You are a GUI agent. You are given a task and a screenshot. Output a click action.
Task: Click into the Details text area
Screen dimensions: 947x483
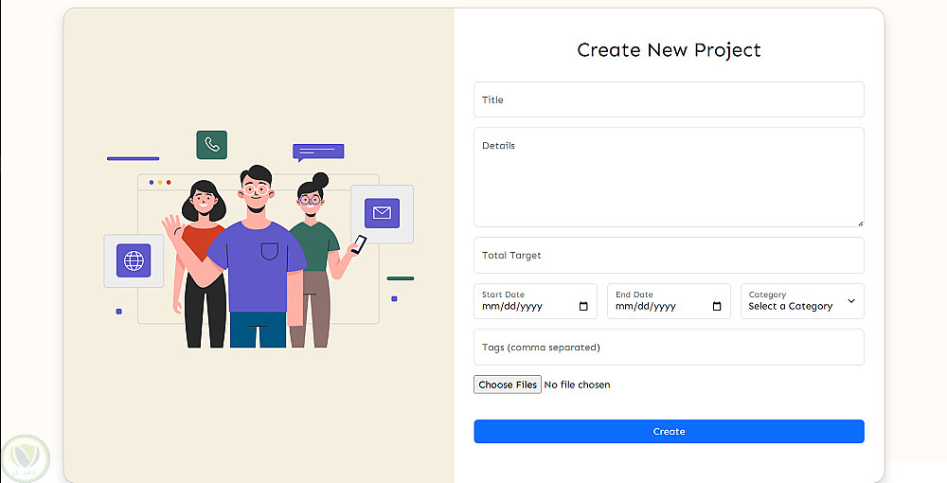[669, 177]
